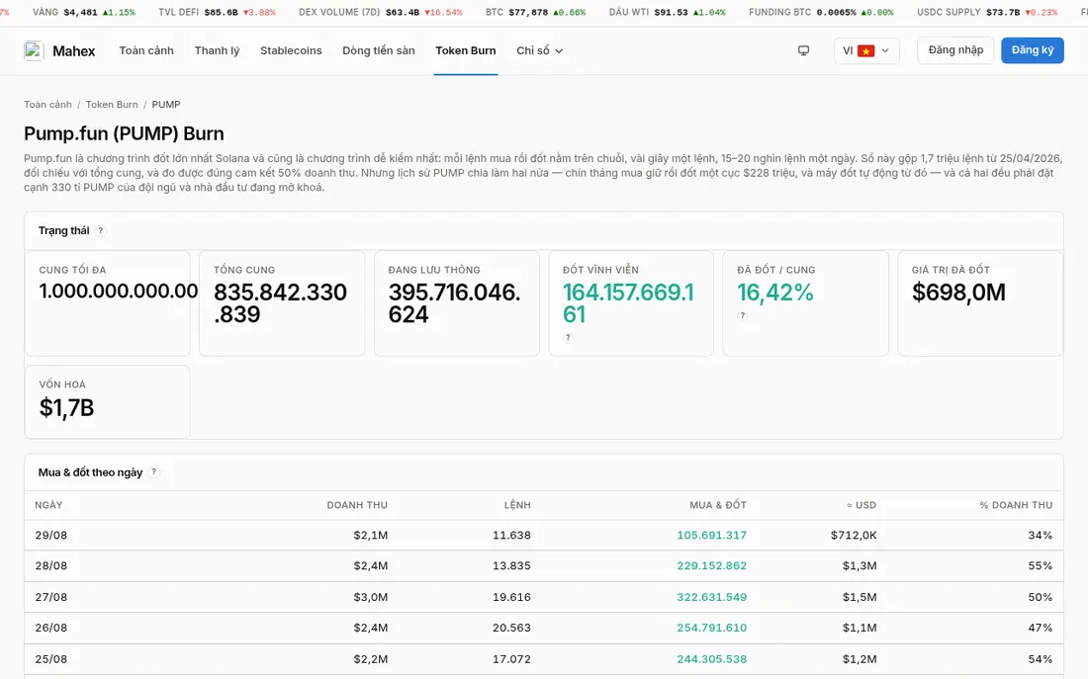Open Token Burn breadcrumb link
Viewport: 1088px width, 679px height.
[x=112, y=105]
